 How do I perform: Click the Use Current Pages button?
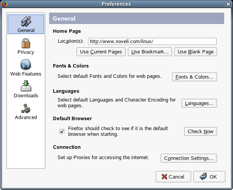(x=101, y=52)
